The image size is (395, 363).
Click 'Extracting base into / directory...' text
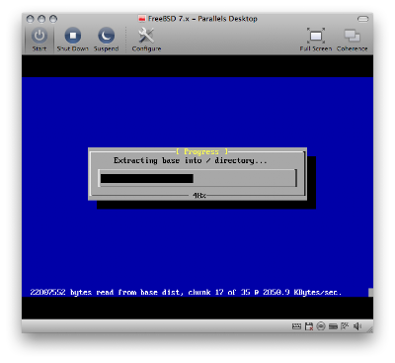(x=191, y=160)
